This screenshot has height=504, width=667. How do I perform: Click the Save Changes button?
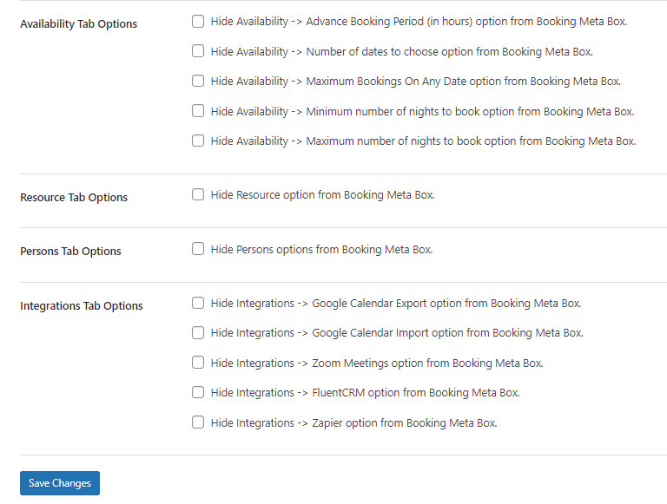click(60, 483)
